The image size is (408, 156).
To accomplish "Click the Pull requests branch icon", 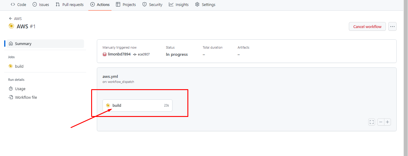I will pyautogui.click(x=58, y=4).
